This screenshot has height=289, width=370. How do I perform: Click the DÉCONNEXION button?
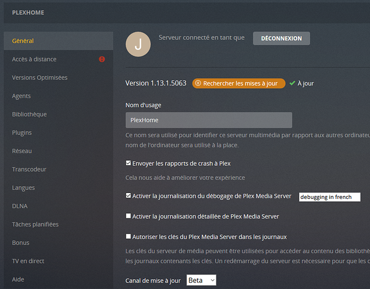(281, 38)
